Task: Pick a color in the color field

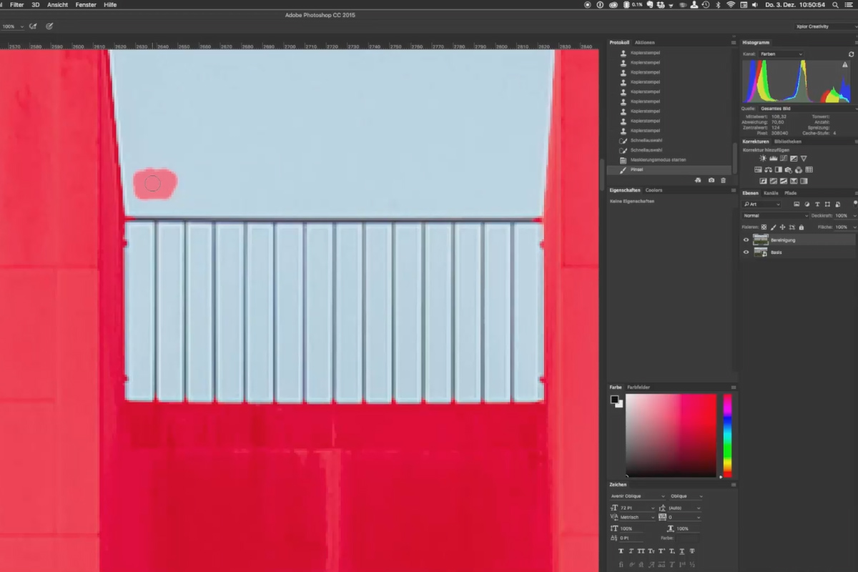Action: (x=671, y=435)
